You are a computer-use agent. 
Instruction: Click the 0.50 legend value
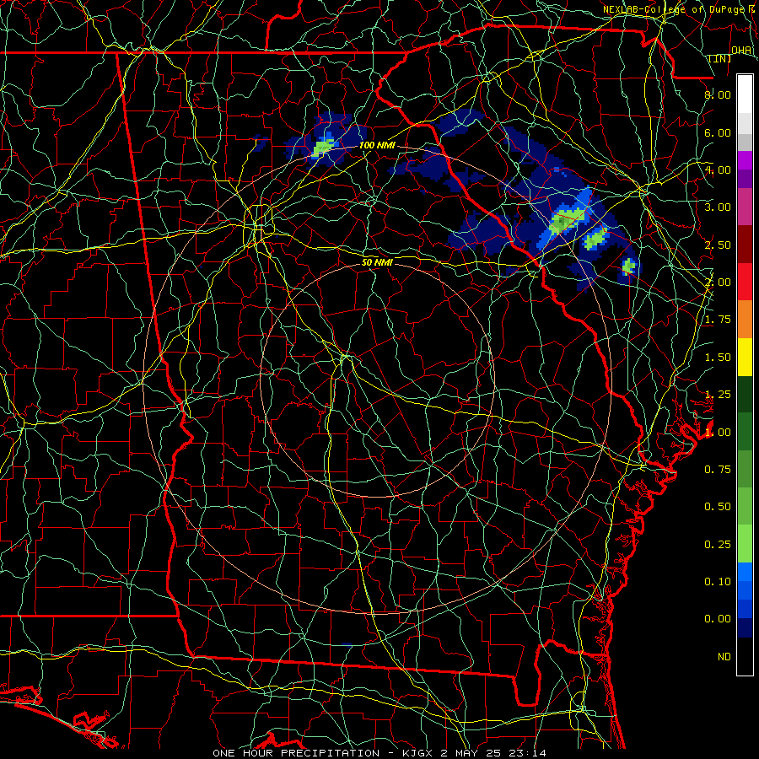pos(718,507)
